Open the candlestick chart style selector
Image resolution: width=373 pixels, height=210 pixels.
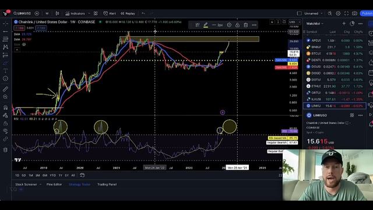tap(57, 13)
